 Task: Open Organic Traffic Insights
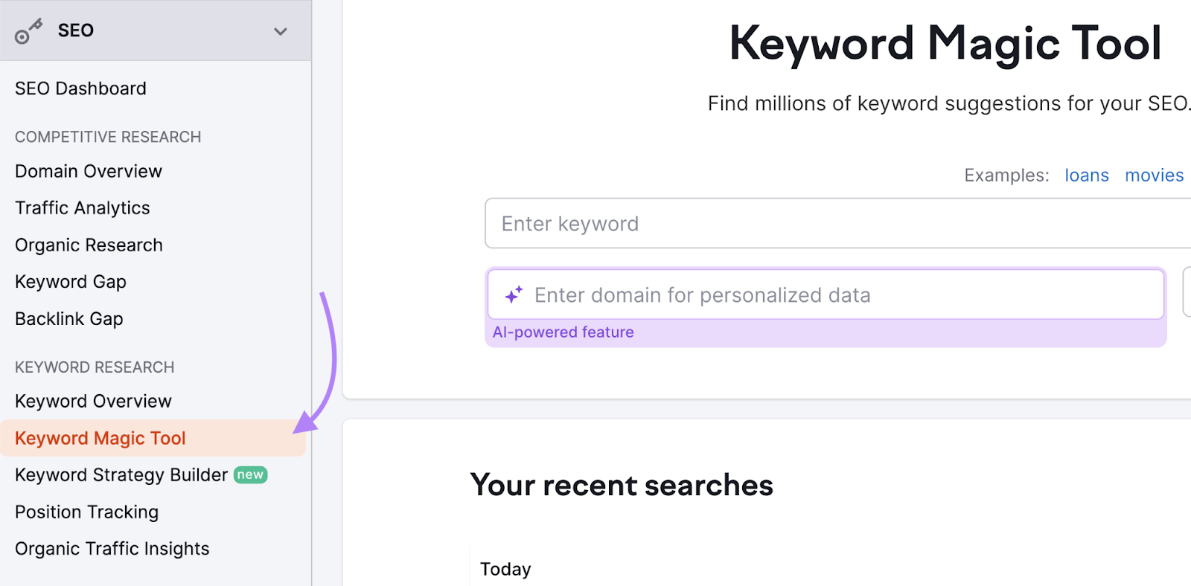tap(112, 548)
